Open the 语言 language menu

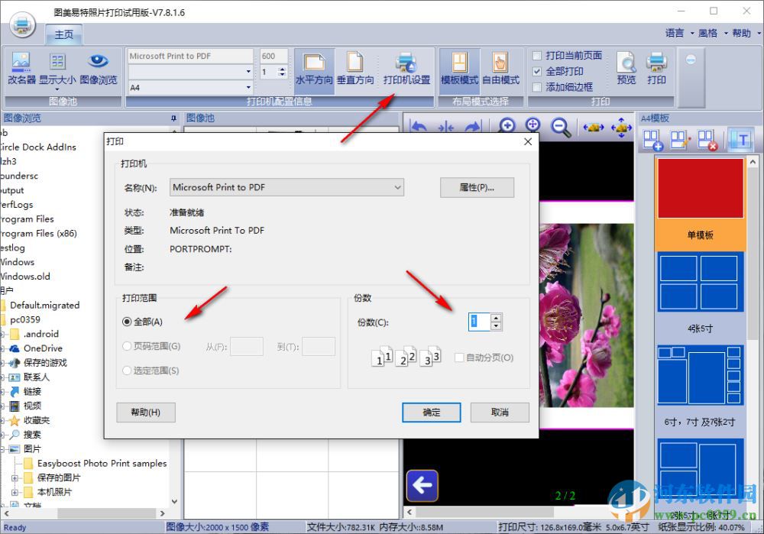pos(673,34)
